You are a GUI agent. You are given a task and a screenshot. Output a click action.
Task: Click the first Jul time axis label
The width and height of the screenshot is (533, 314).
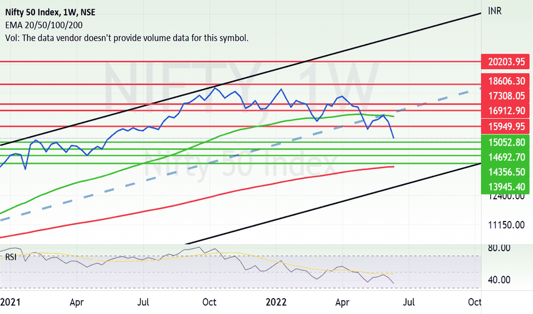[x=143, y=302]
